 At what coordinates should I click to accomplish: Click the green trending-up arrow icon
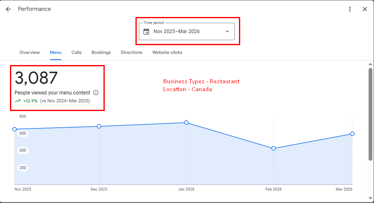pos(17,101)
